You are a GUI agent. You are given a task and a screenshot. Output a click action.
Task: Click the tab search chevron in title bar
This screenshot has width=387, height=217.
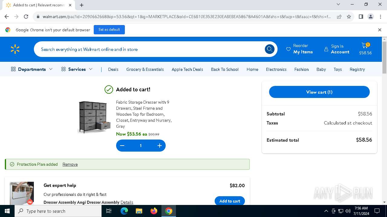coord(338,4)
